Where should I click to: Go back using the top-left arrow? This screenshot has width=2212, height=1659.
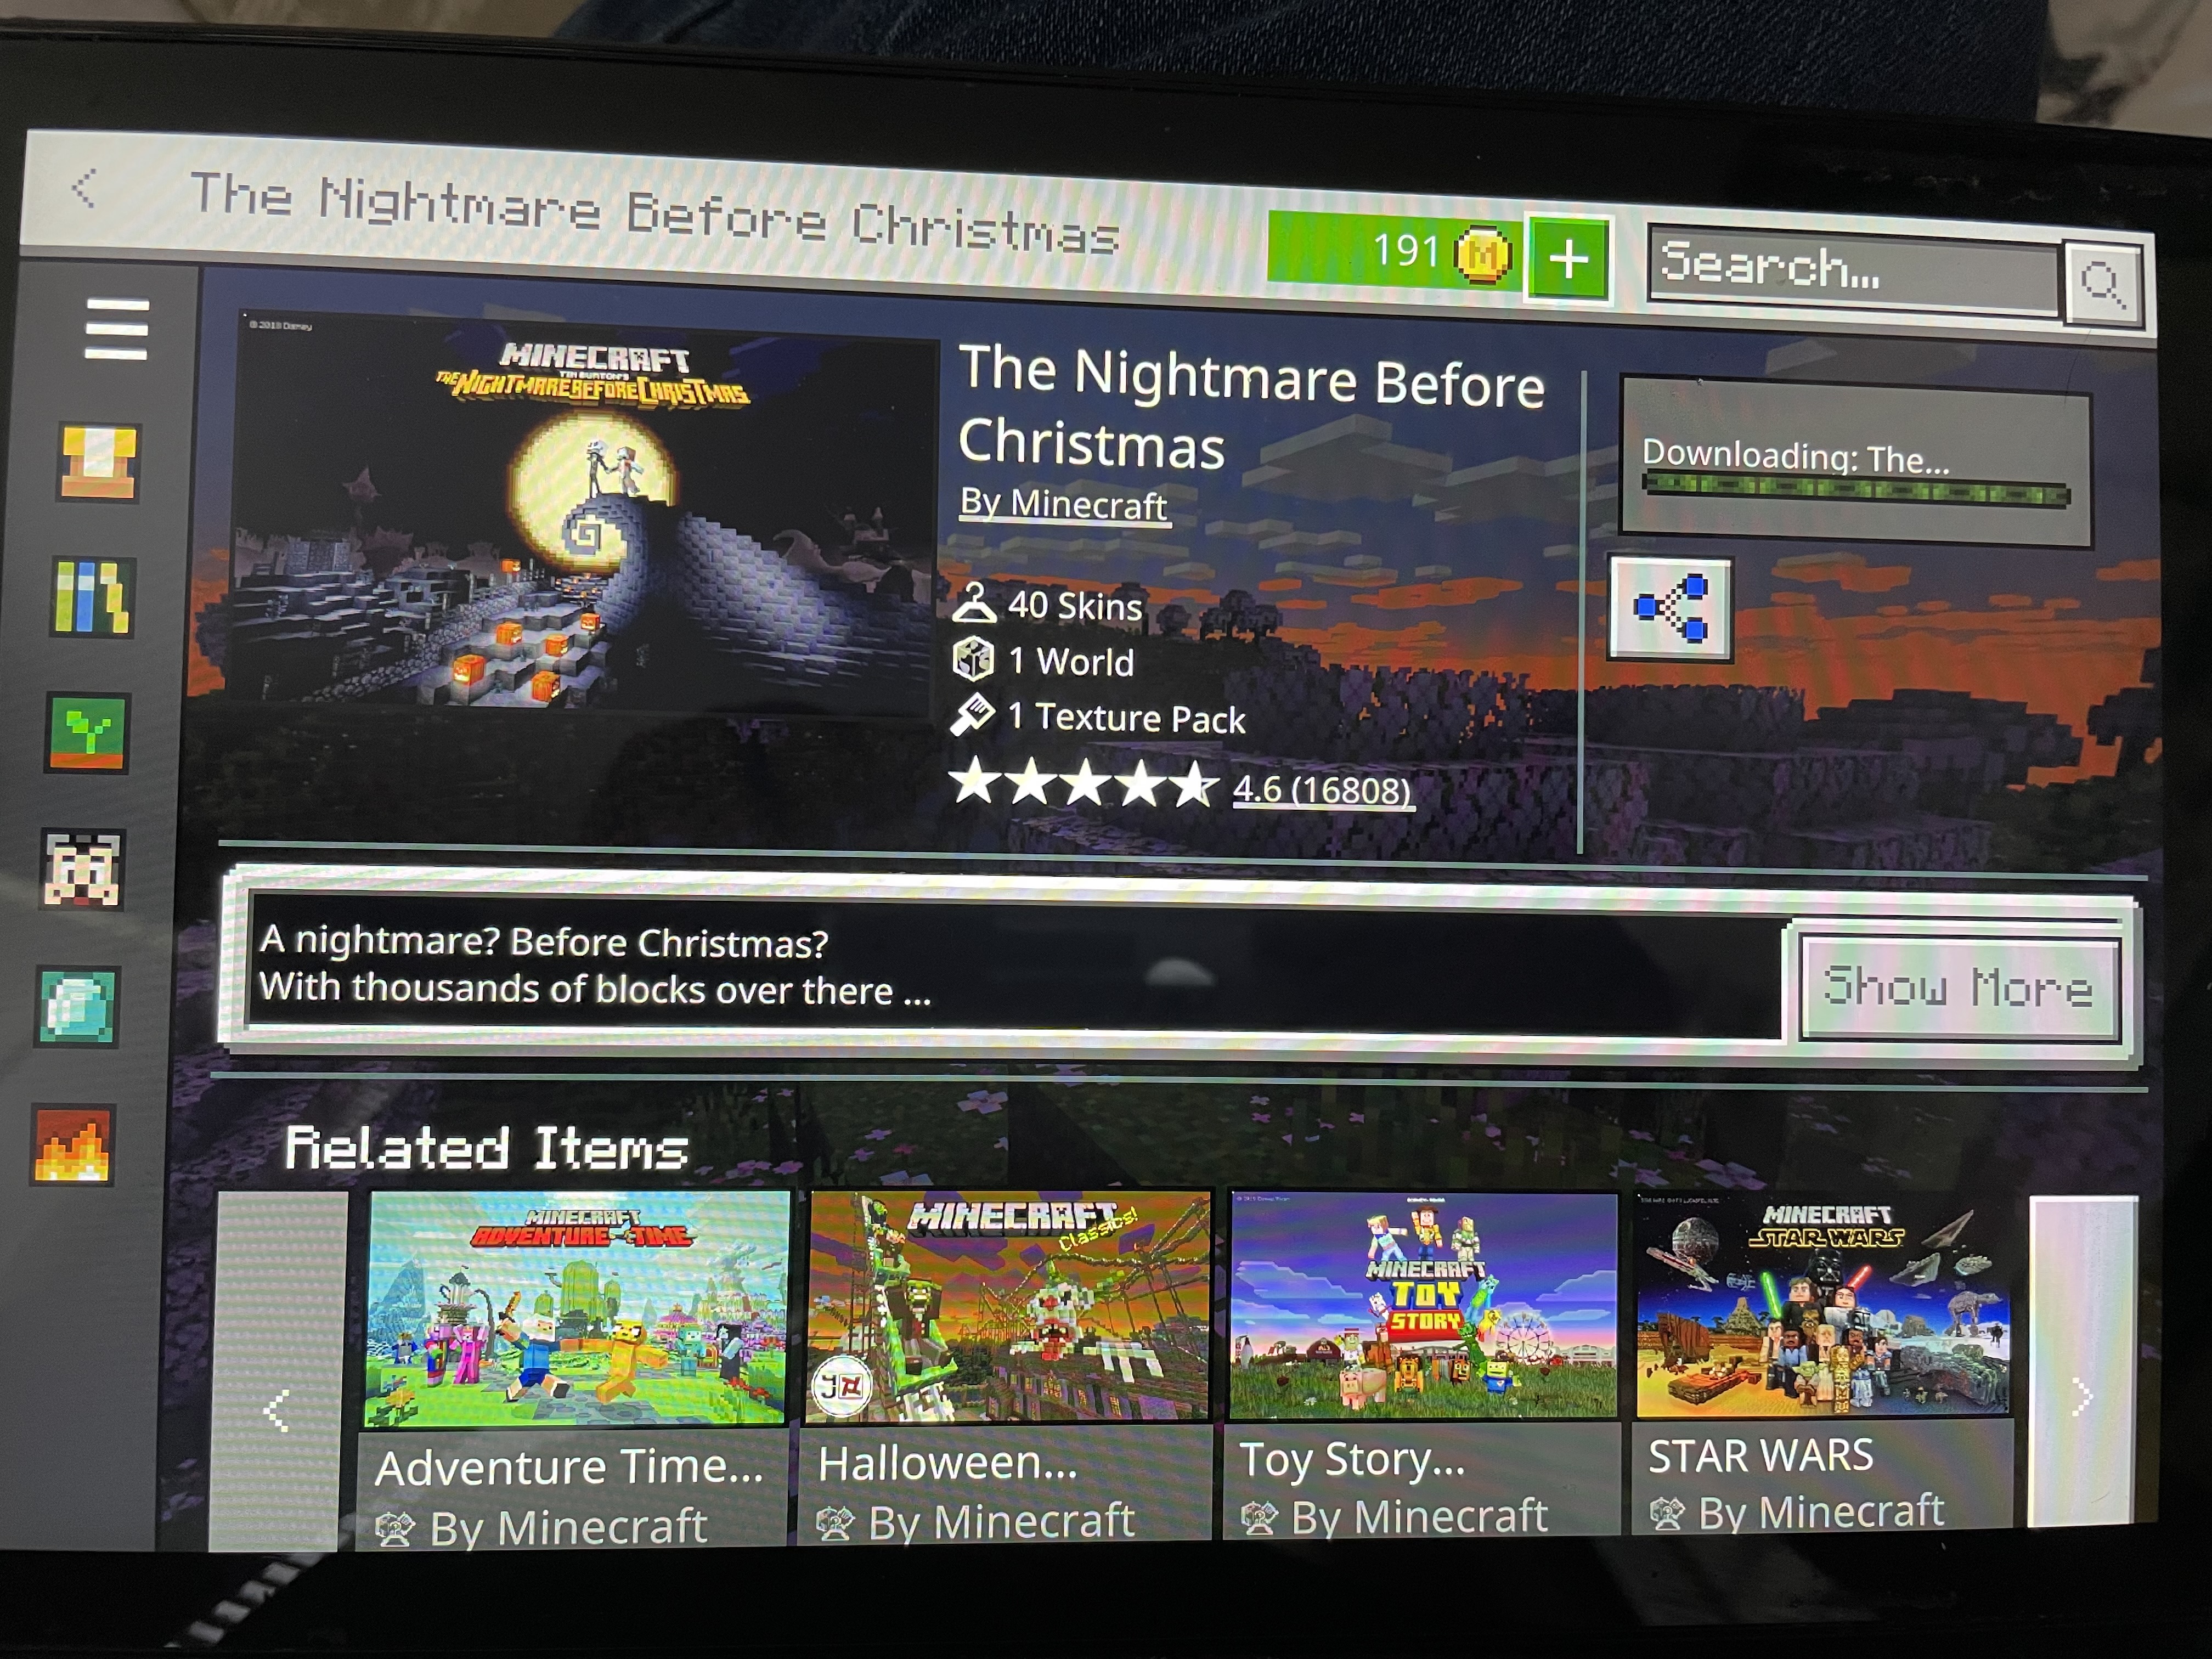pos(85,187)
